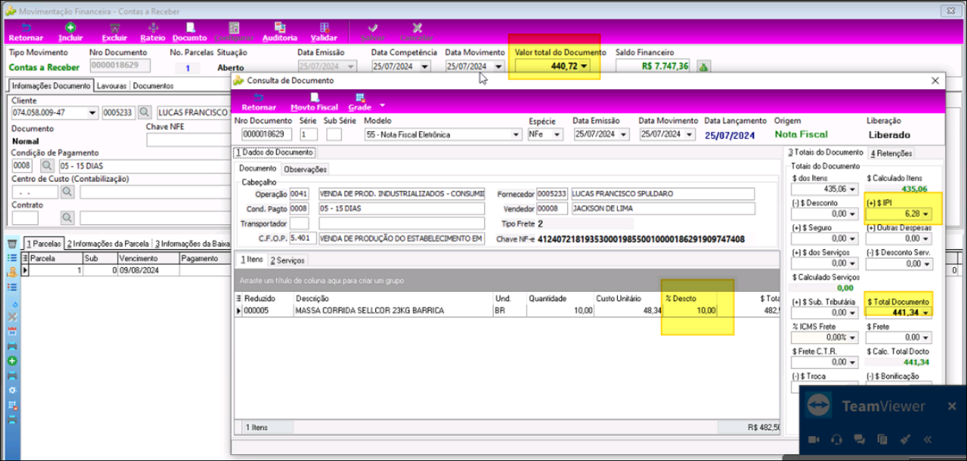Open the Rateio tool
Image resolution: width=967 pixels, height=461 pixels.
[153, 32]
